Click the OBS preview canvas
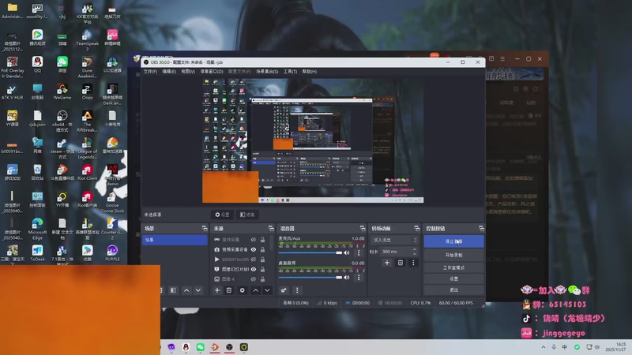 (313, 140)
